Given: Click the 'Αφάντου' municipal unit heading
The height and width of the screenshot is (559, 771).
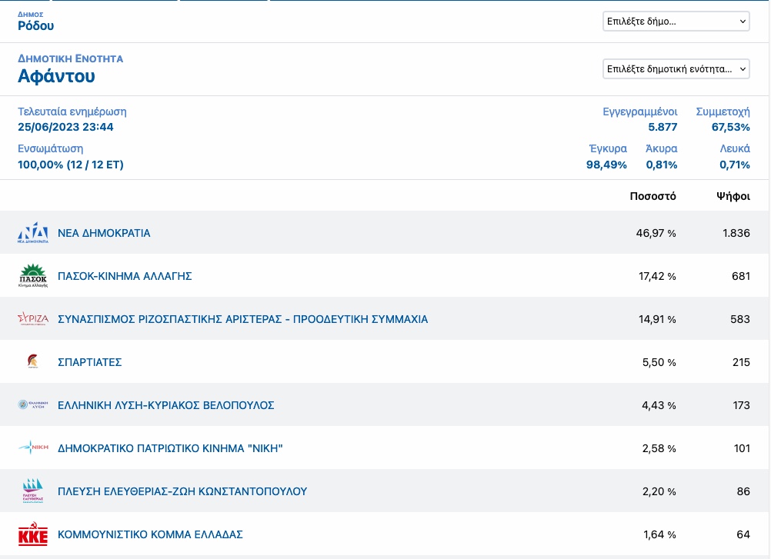Looking at the screenshot, I should 56,76.
